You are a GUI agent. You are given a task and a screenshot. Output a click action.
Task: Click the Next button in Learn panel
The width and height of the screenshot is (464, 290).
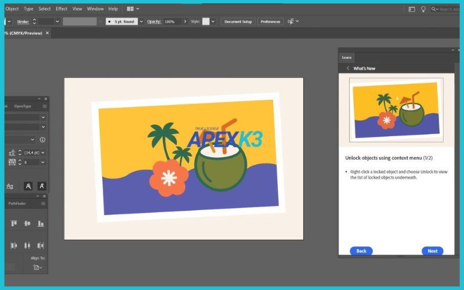432,251
